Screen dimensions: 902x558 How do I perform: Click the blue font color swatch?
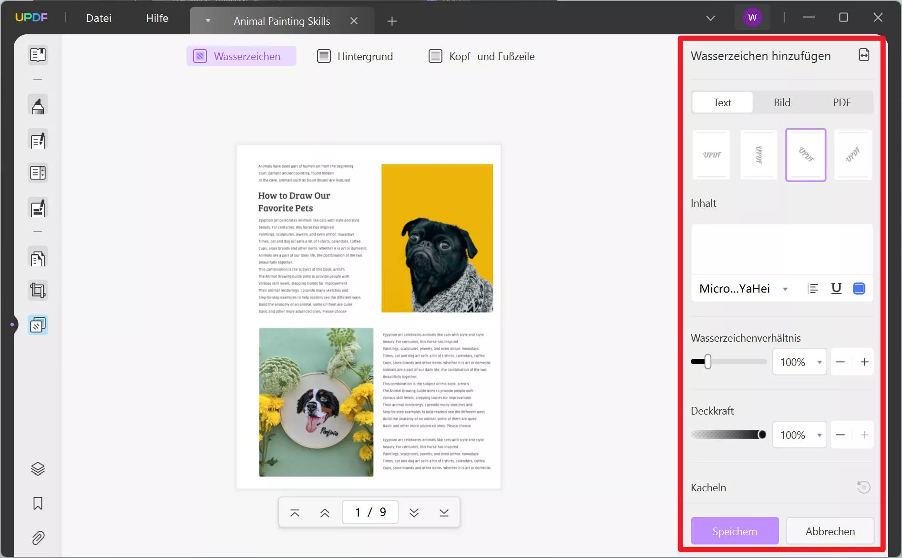pyautogui.click(x=859, y=288)
